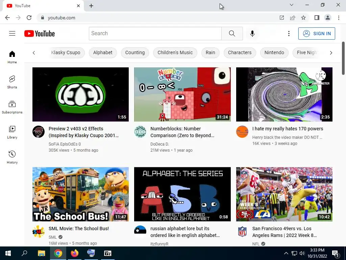346x260 pixels.
Task: Open the SML channel avatar
Action: coord(39,232)
